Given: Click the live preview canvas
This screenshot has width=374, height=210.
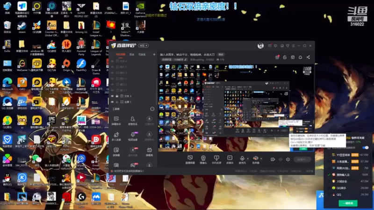Looking at the screenshot, I should coord(237,108).
